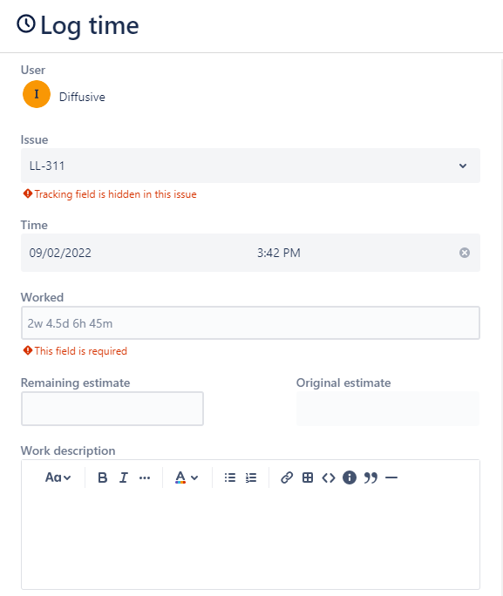The width and height of the screenshot is (503, 596).
Task: Add a hyperlink to description
Action: [x=287, y=477]
